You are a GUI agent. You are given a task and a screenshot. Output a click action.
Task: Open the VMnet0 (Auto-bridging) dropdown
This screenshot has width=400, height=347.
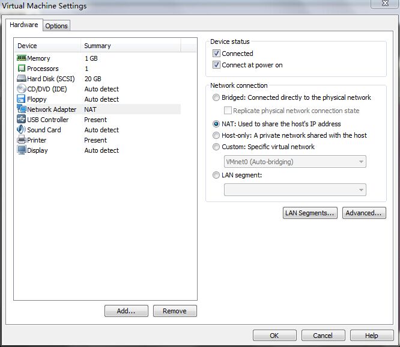click(x=295, y=162)
